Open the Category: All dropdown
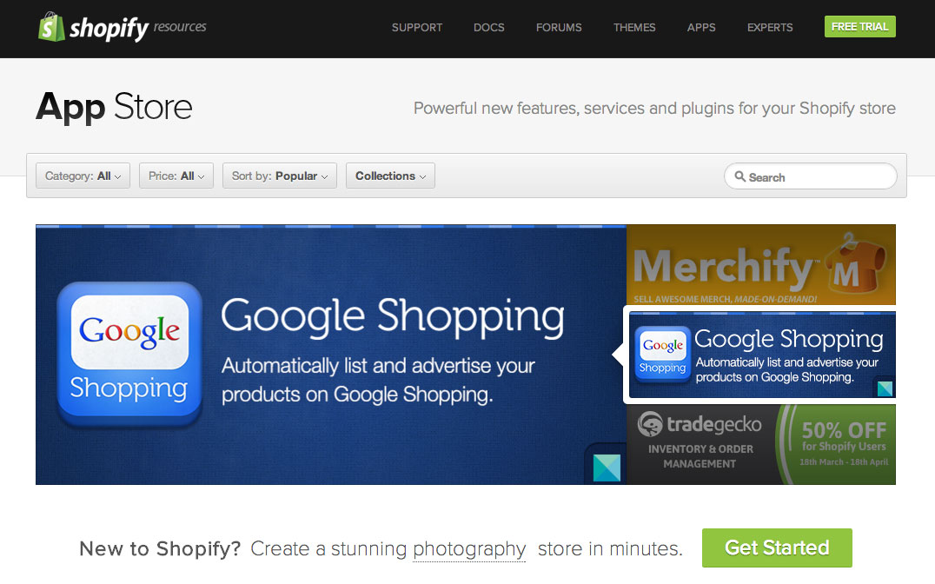This screenshot has height=584, width=935. 83,176
